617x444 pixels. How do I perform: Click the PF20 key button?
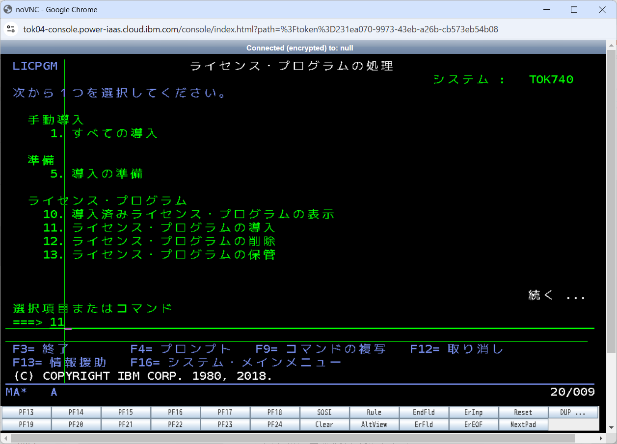click(x=76, y=424)
